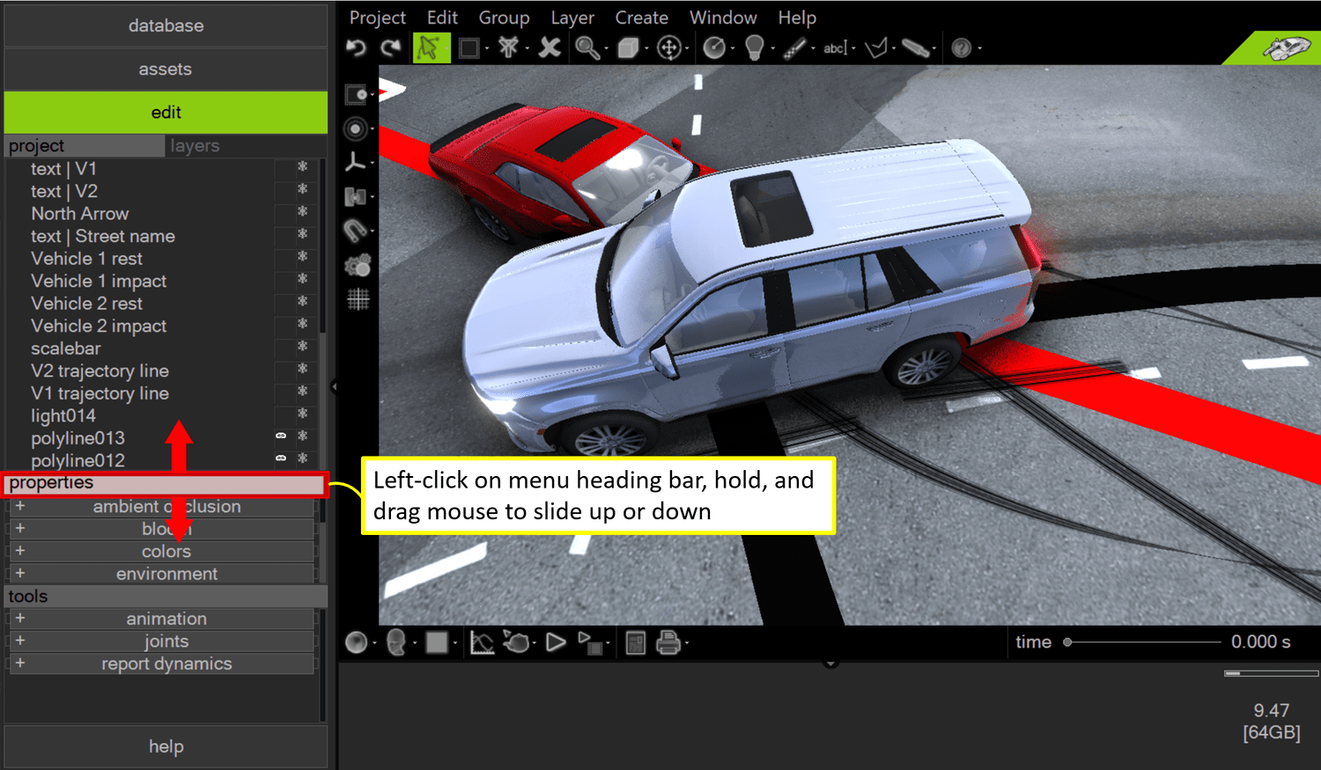Screen dimensions: 1321x770
Task: Open the magnifier zoom tool
Action: pos(587,48)
